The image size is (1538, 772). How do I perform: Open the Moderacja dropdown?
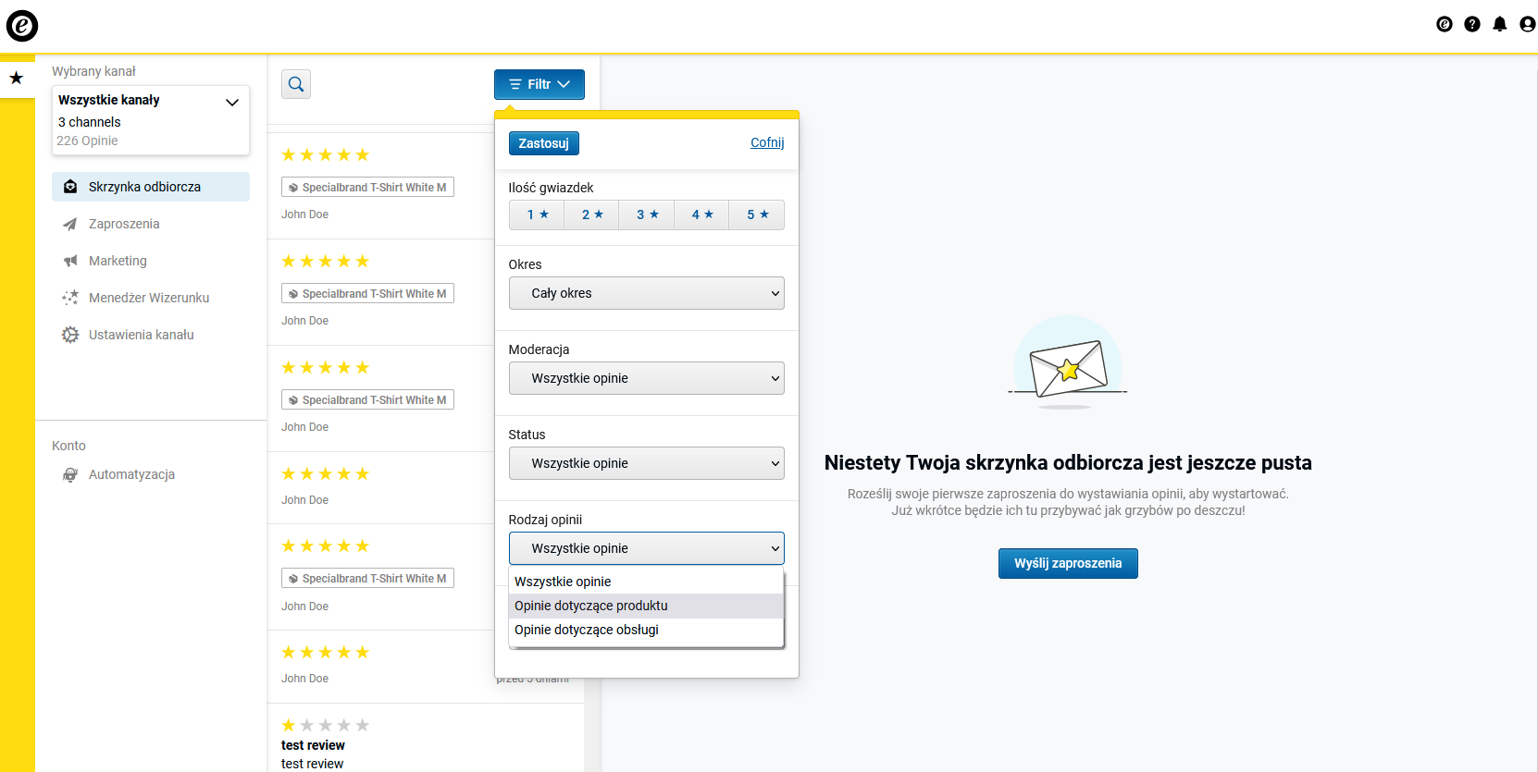click(647, 378)
